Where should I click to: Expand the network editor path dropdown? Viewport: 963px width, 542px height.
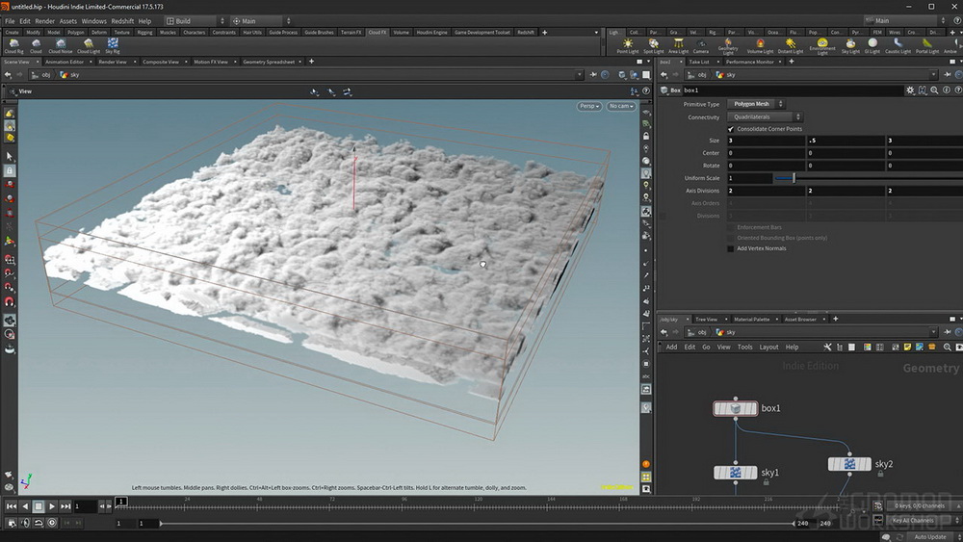click(933, 332)
